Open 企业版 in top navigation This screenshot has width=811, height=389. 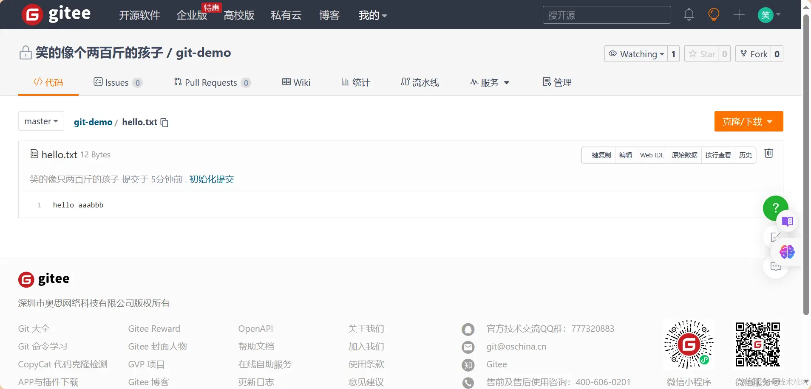(x=192, y=15)
